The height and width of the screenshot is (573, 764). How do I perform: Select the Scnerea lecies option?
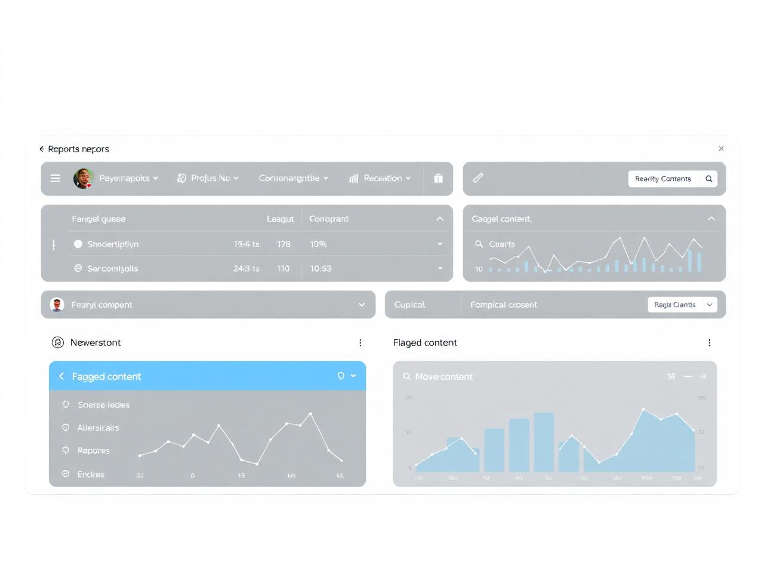point(104,405)
